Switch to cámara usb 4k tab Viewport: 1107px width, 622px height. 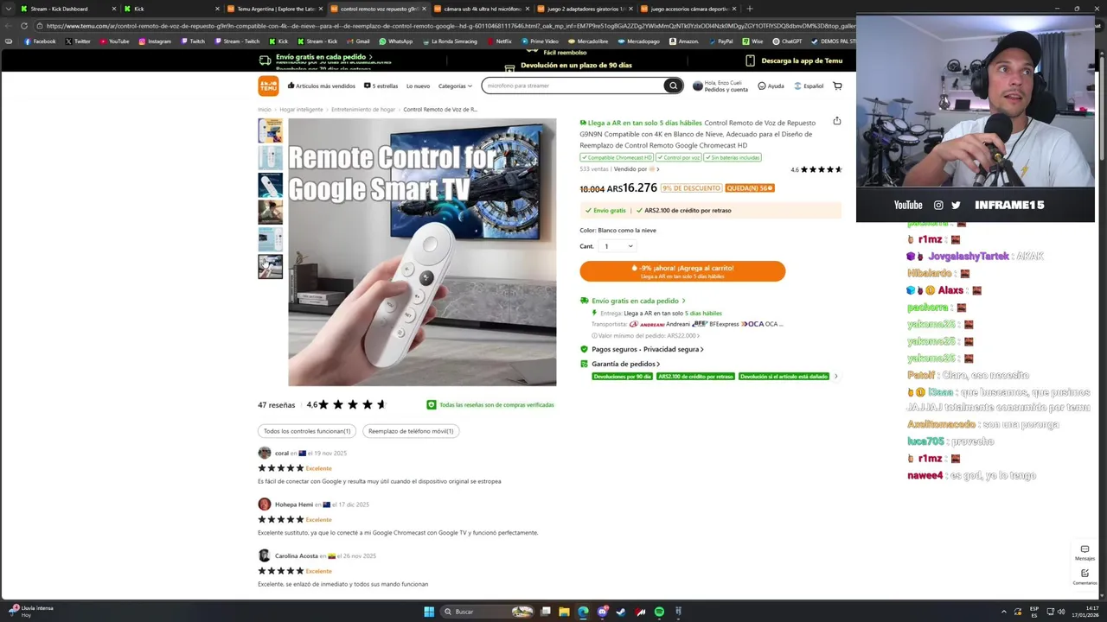[x=482, y=9]
